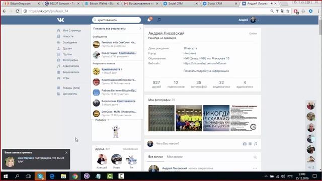Search wall posts with the magnifier icon
This screenshot has height=181, width=322.
pos(255,157)
